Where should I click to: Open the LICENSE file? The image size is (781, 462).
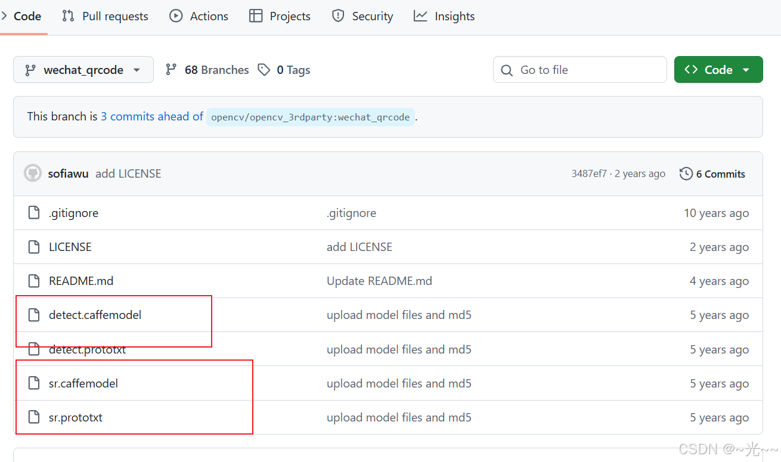click(70, 247)
